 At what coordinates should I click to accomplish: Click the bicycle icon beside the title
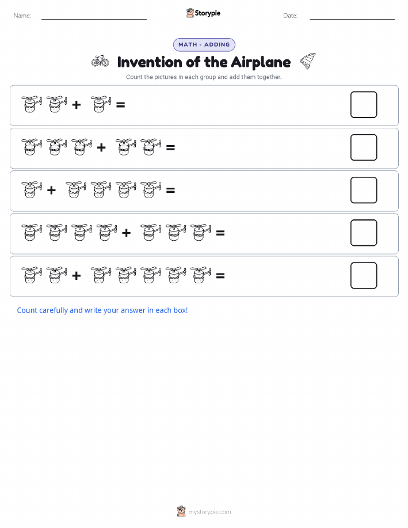(100, 62)
